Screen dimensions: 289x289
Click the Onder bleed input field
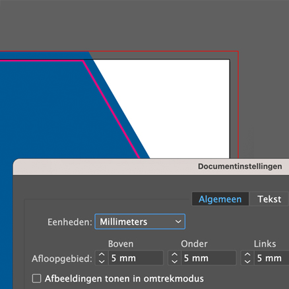[x=209, y=258]
